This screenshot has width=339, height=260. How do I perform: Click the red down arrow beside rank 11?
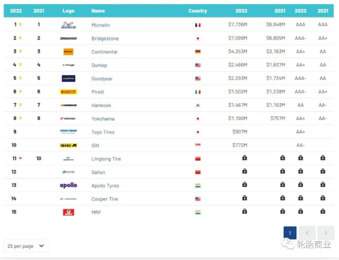(x=20, y=158)
